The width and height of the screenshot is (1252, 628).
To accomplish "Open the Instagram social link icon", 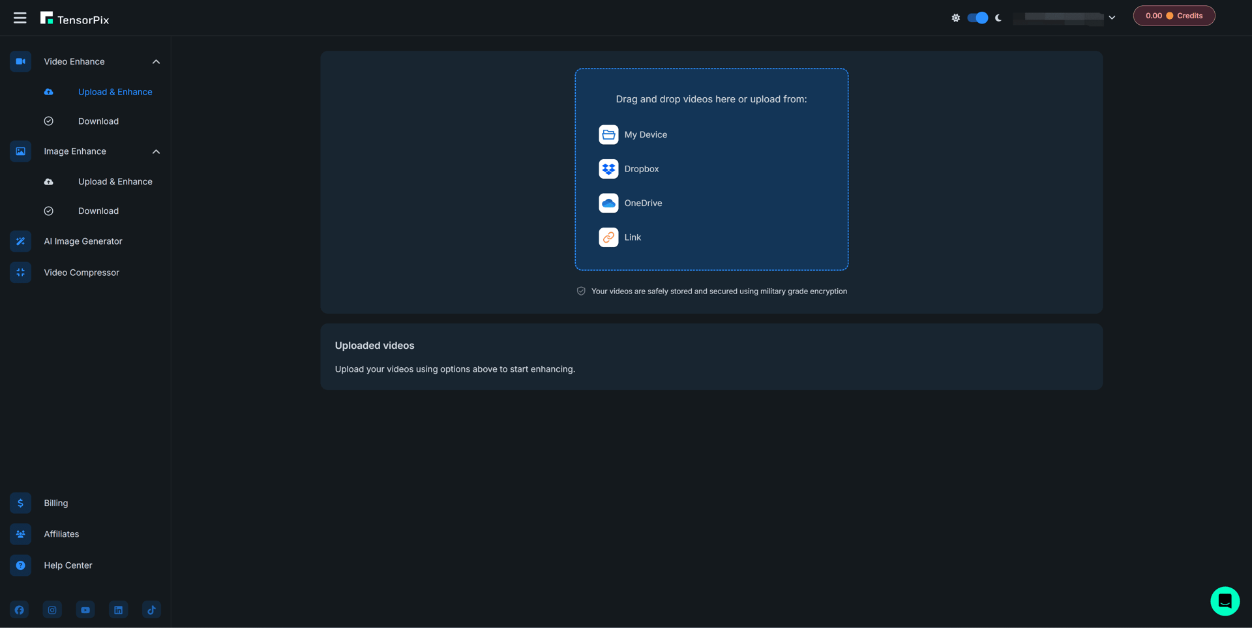I will point(52,610).
